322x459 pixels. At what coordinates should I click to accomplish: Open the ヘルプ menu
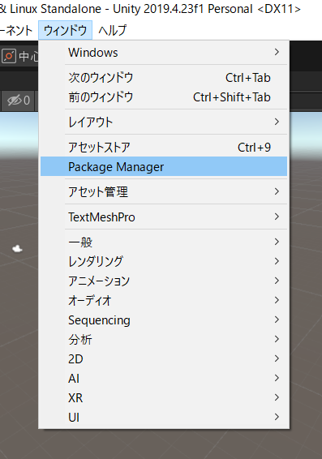pyautogui.click(x=113, y=30)
